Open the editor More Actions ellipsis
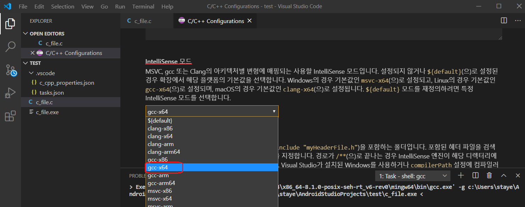The height and width of the screenshot is (207, 525). [x=518, y=21]
